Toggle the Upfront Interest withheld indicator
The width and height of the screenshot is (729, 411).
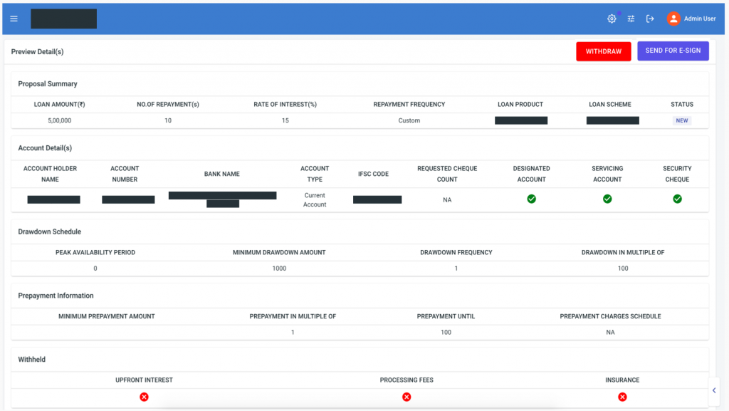pos(144,397)
